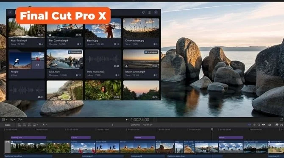Click the +4 tile in the People folder
Image resolution: width=284 pixels, height=158 pixels.
[x=38, y=65]
